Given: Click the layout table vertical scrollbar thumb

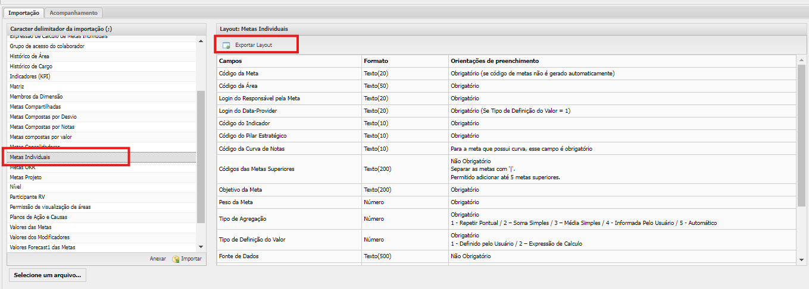Looking at the screenshot, I should [x=801, y=136].
